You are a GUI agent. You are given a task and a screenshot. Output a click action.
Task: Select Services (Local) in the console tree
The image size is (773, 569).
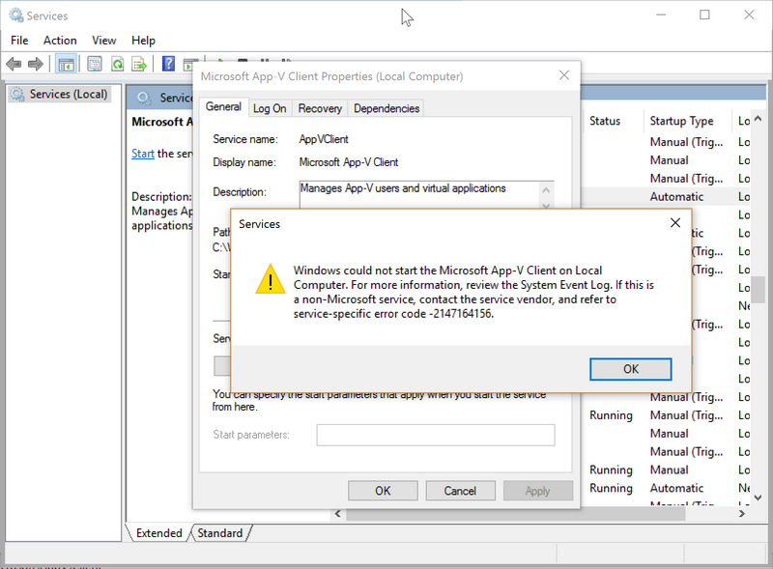coord(63,95)
